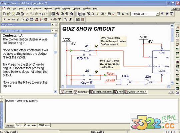Click the description box scrollbar thumb
Screen dimensions: 180x133
click(55, 52)
